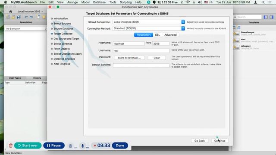This screenshot has width=276, height=155.
Task: Toggle the webcam icon in recorder bar
Action: point(70,146)
